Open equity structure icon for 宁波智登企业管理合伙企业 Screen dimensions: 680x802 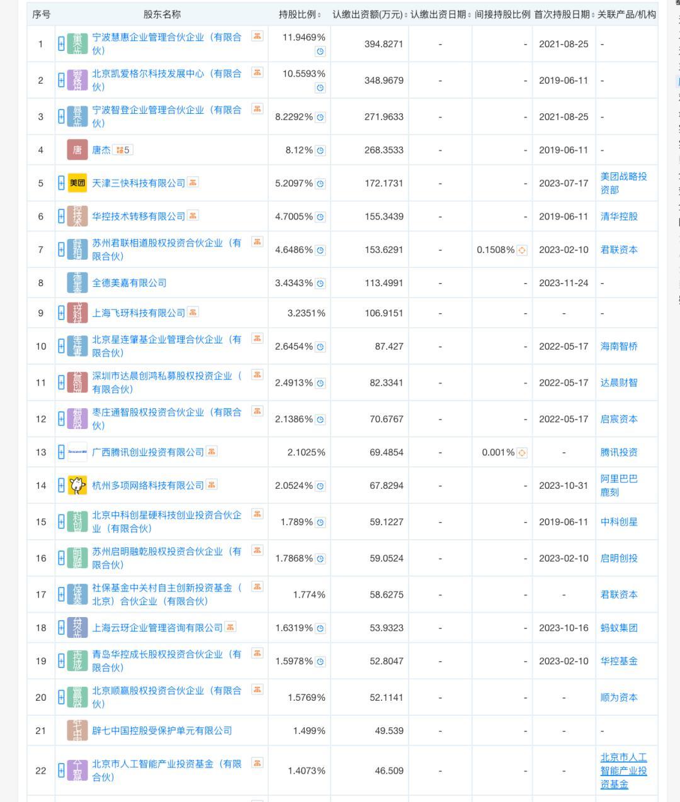(x=257, y=109)
